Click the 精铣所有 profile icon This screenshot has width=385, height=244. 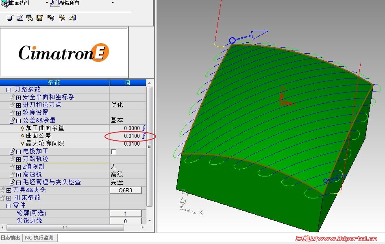[x=55, y=3]
